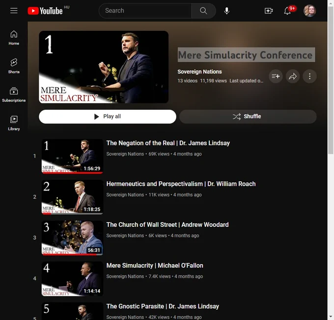
Task: Click the Search input field
Action: click(x=145, y=11)
